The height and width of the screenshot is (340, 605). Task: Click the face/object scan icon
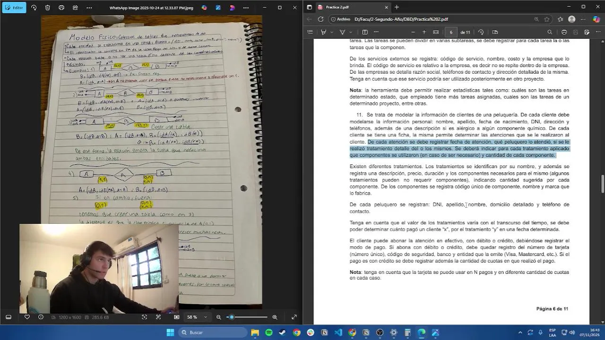144,317
